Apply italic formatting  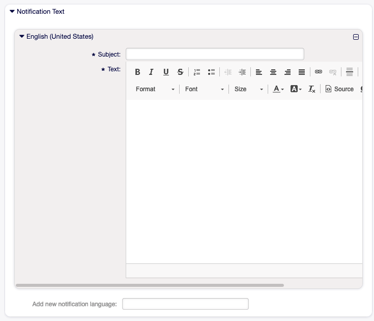point(151,72)
